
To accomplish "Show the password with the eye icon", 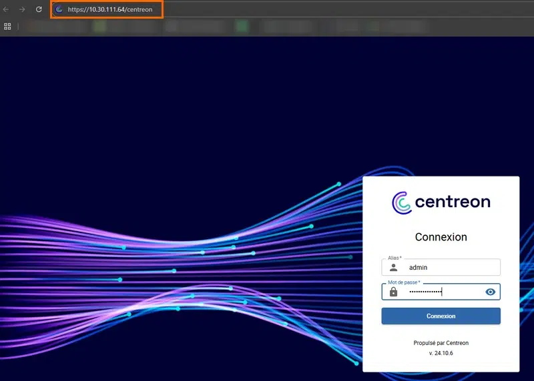I will (x=491, y=292).
